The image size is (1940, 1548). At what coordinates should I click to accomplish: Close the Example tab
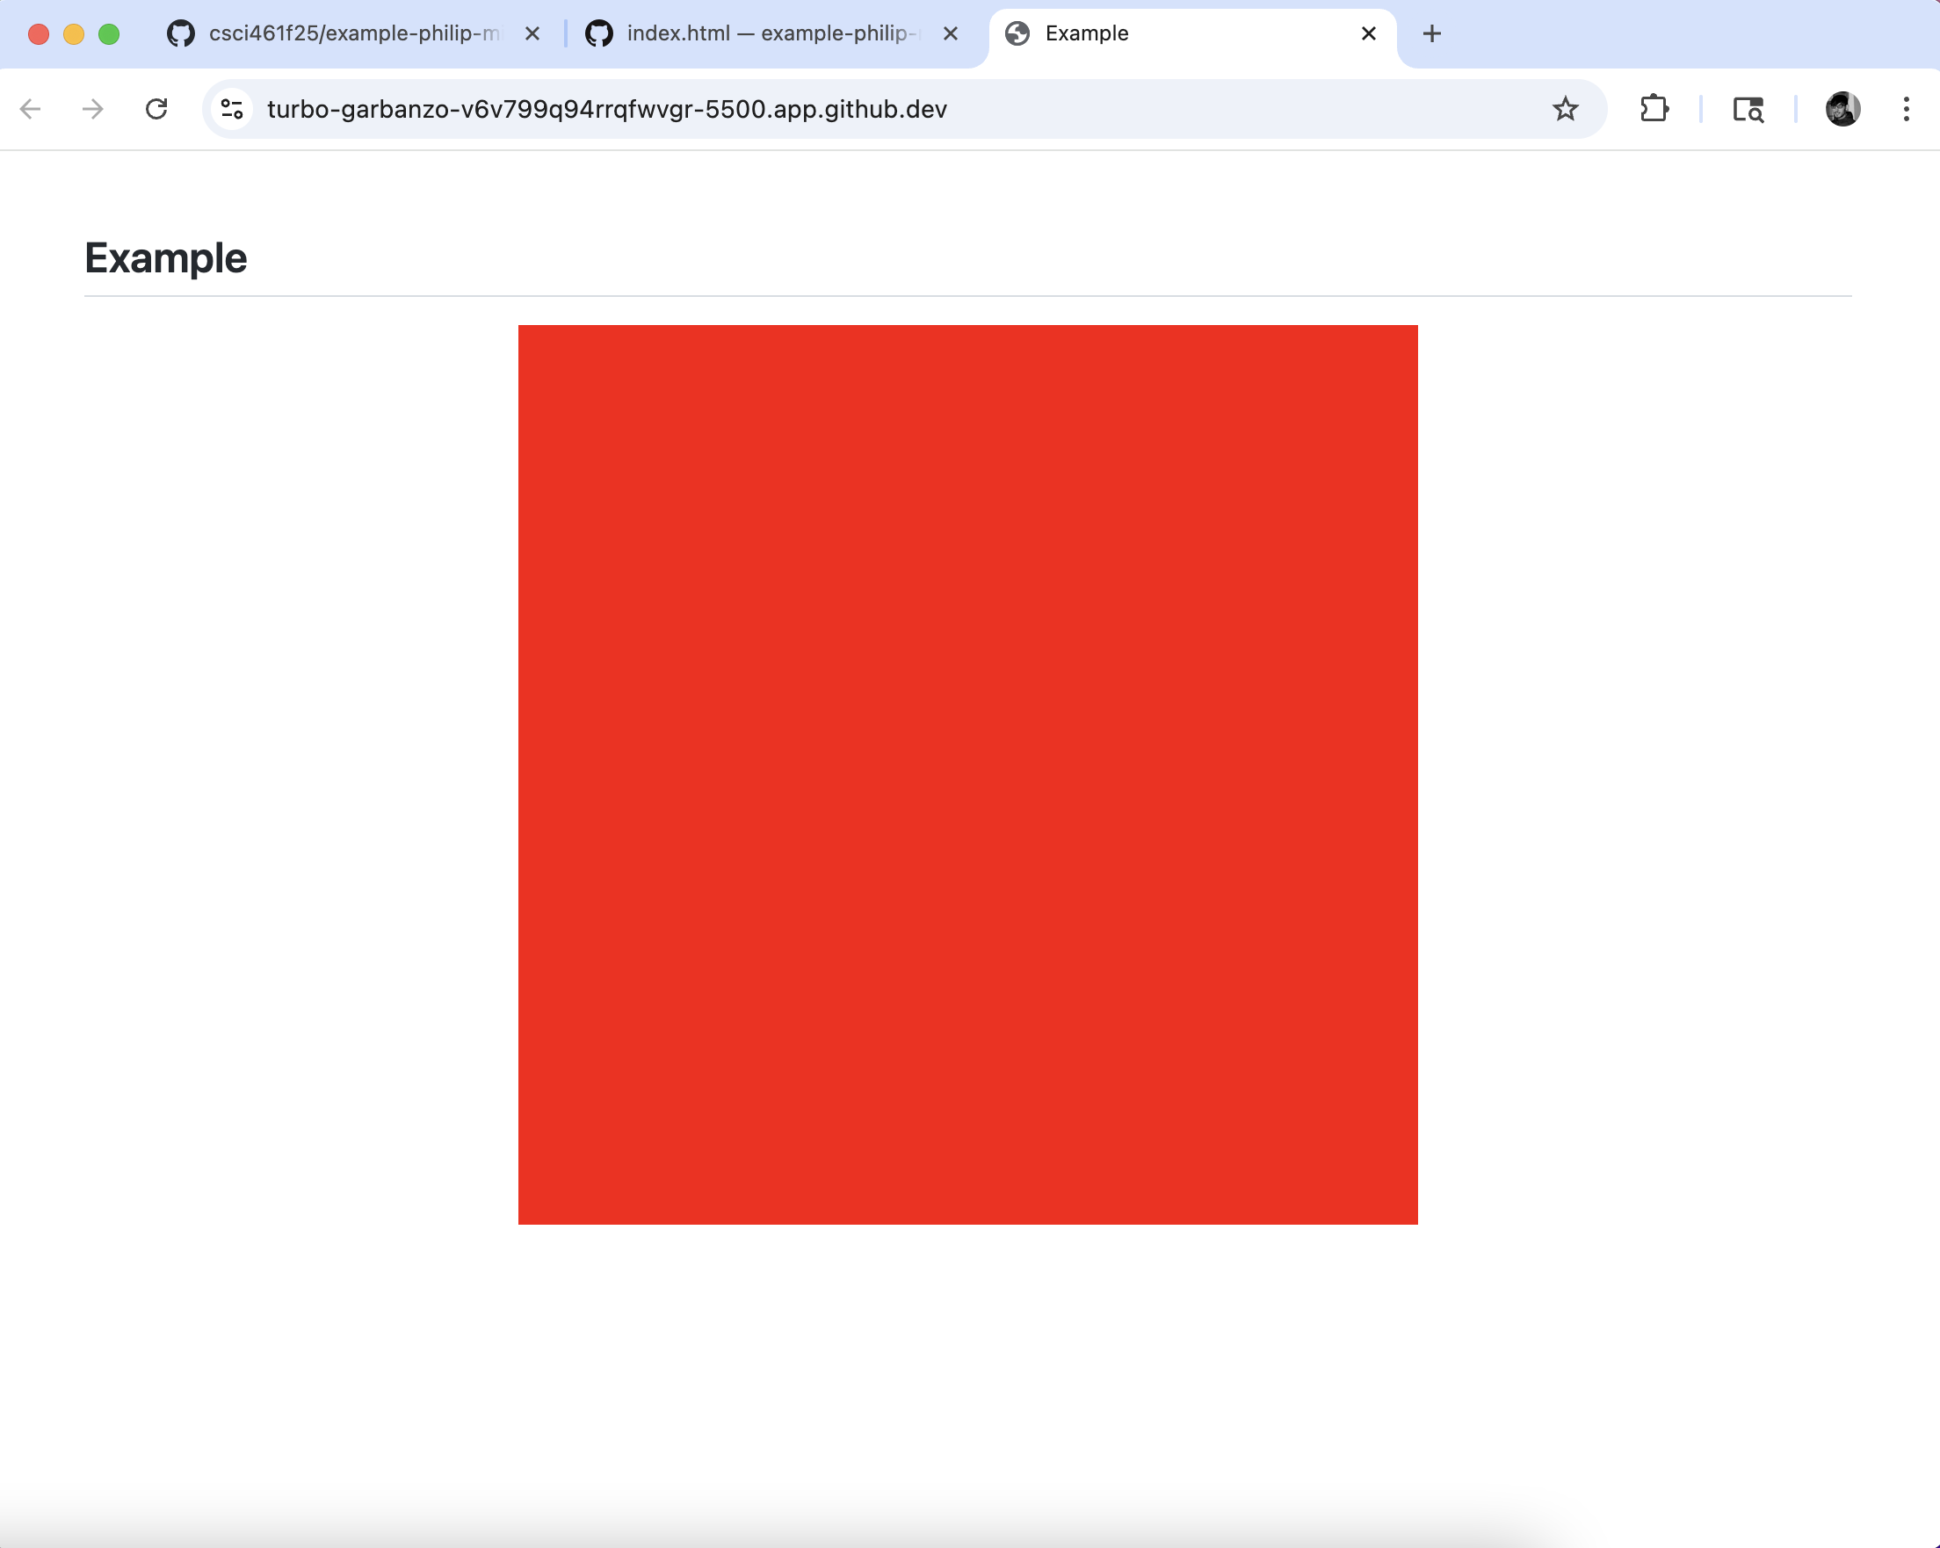click(x=1369, y=34)
